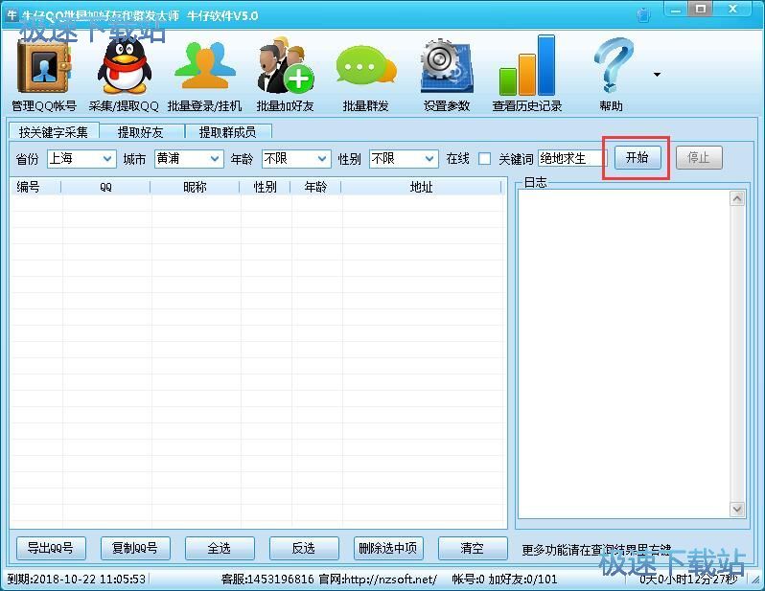The image size is (765, 591).
Task: Click the 导出QQ号 button
Action: coord(51,548)
